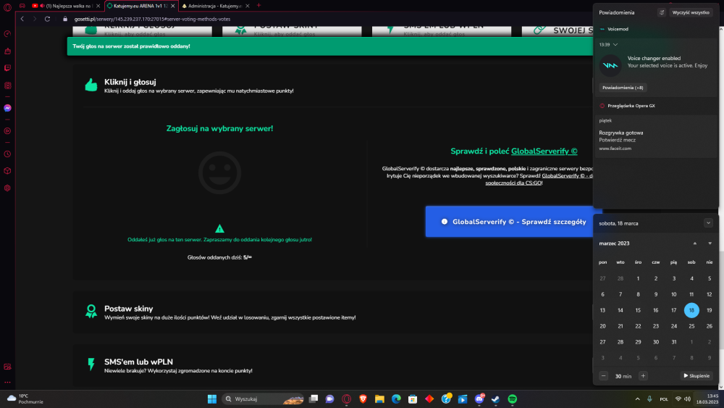Open Messenger in Opera sidebar
The height and width of the screenshot is (408, 724).
coord(7,108)
